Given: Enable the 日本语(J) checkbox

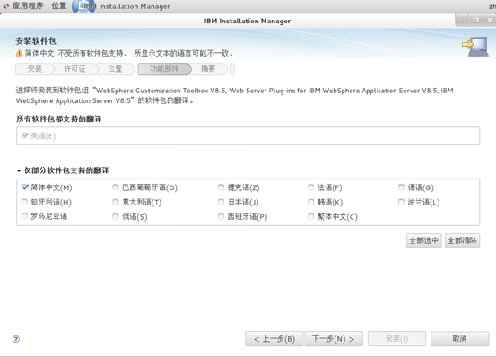Looking at the screenshot, I should 221,202.
